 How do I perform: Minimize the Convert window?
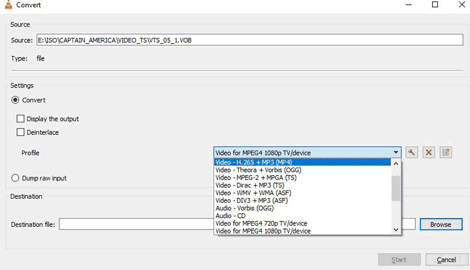pyautogui.click(x=409, y=5)
